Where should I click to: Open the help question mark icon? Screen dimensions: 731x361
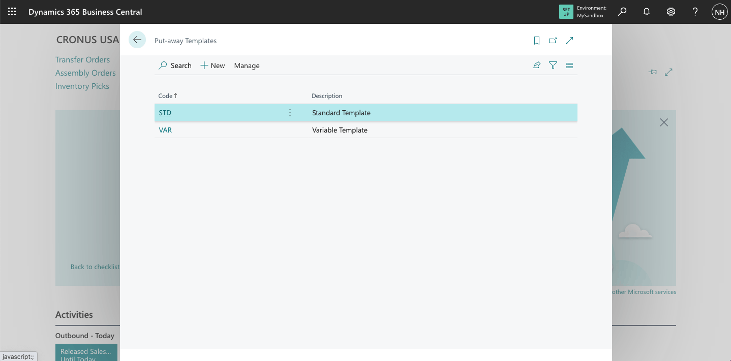pyautogui.click(x=695, y=12)
